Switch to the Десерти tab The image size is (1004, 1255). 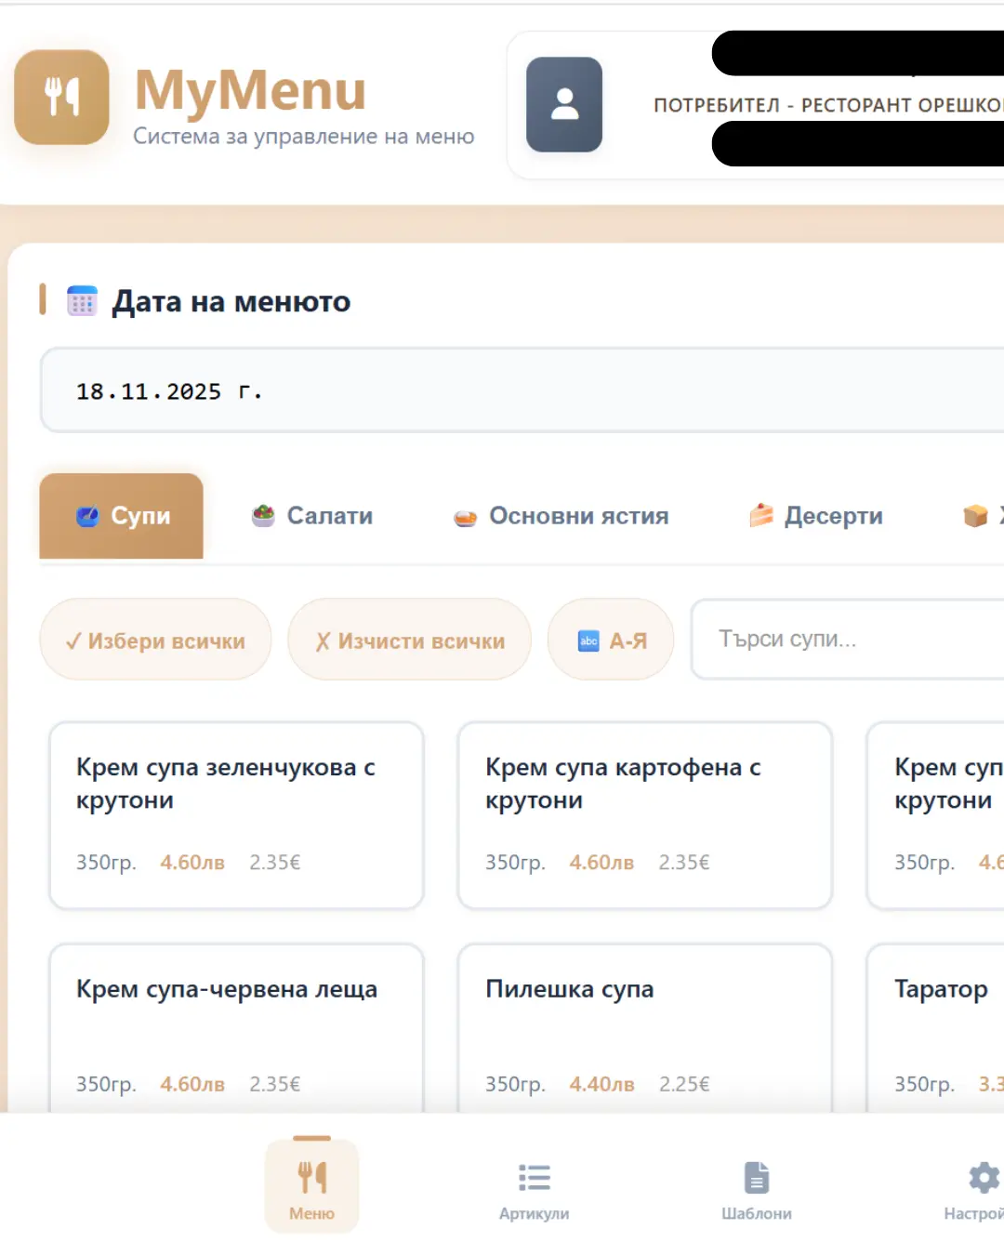[832, 516]
